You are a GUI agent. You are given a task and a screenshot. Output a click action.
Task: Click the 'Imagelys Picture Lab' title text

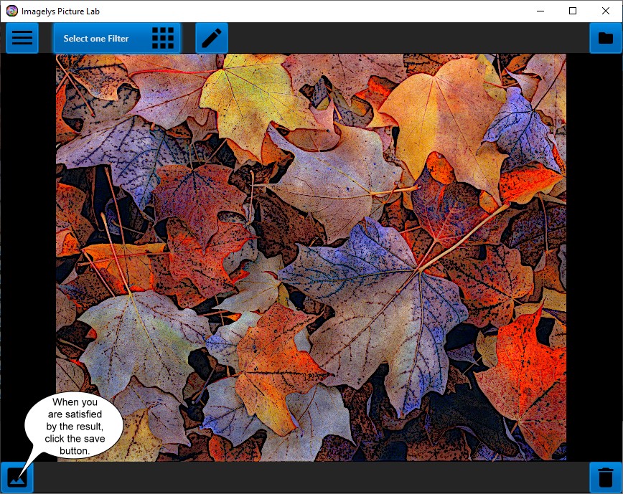[x=60, y=11]
